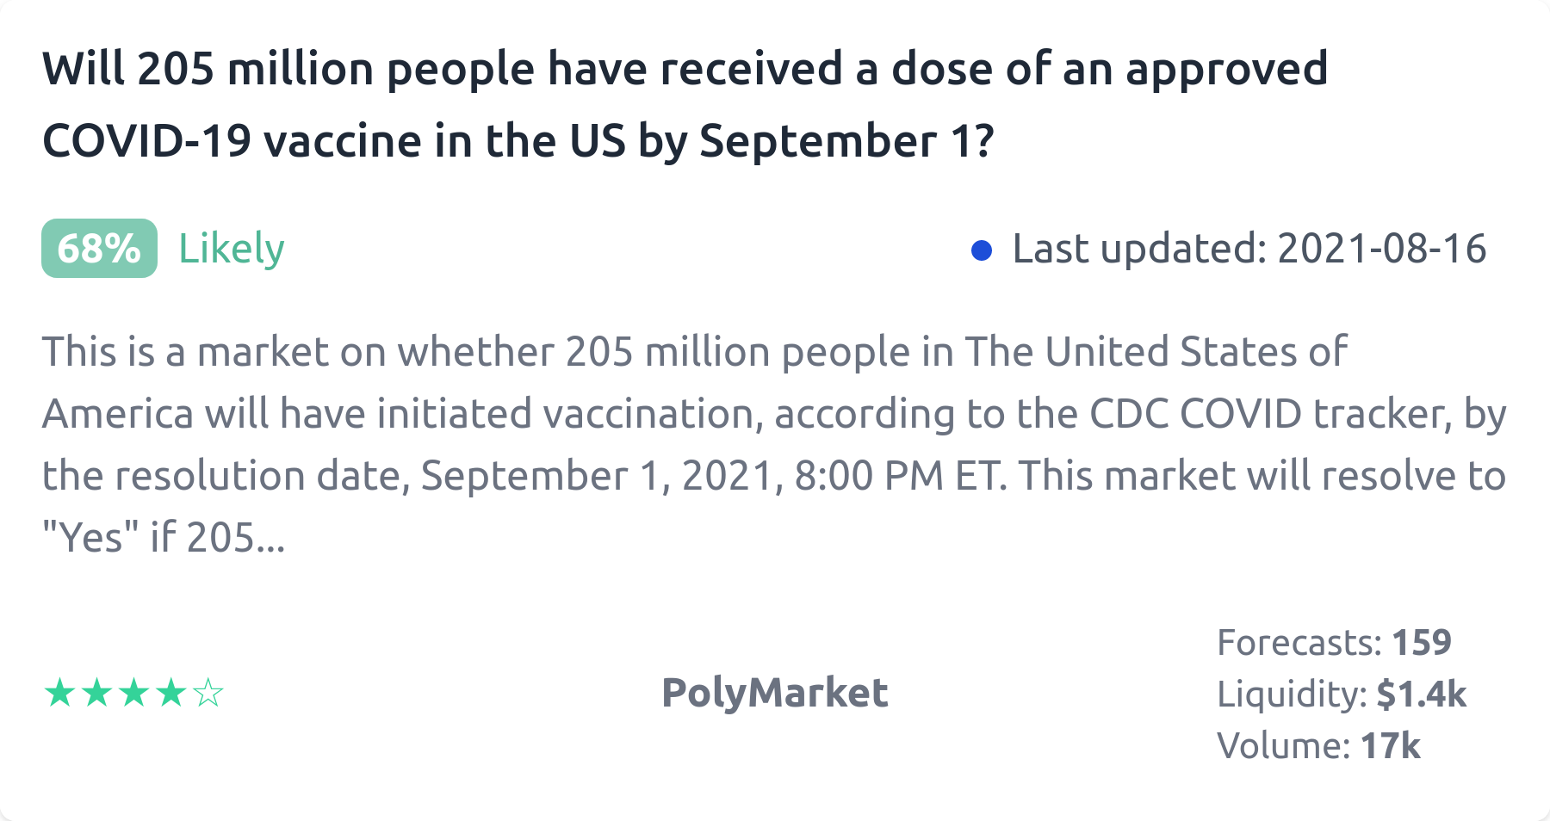1550x821 pixels.
Task: Click the blue dot status indicator
Action: [x=982, y=250]
